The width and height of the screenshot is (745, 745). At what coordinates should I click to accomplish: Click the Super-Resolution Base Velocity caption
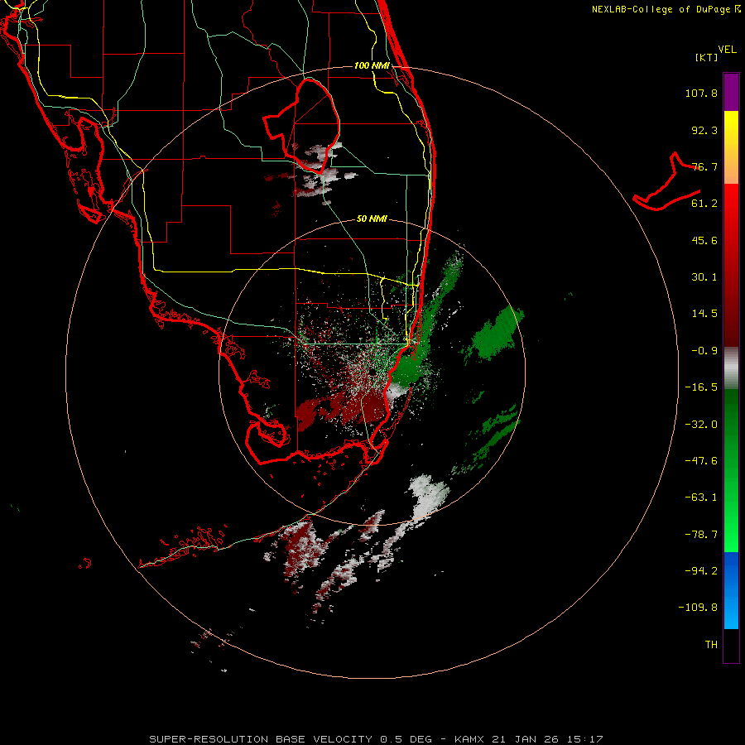tap(377, 739)
